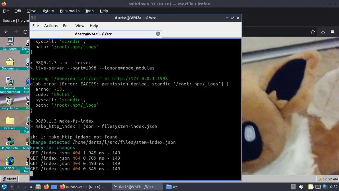Open the terminal File menu
This screenshot has height=191, width=339.
[x=35, y=26]
